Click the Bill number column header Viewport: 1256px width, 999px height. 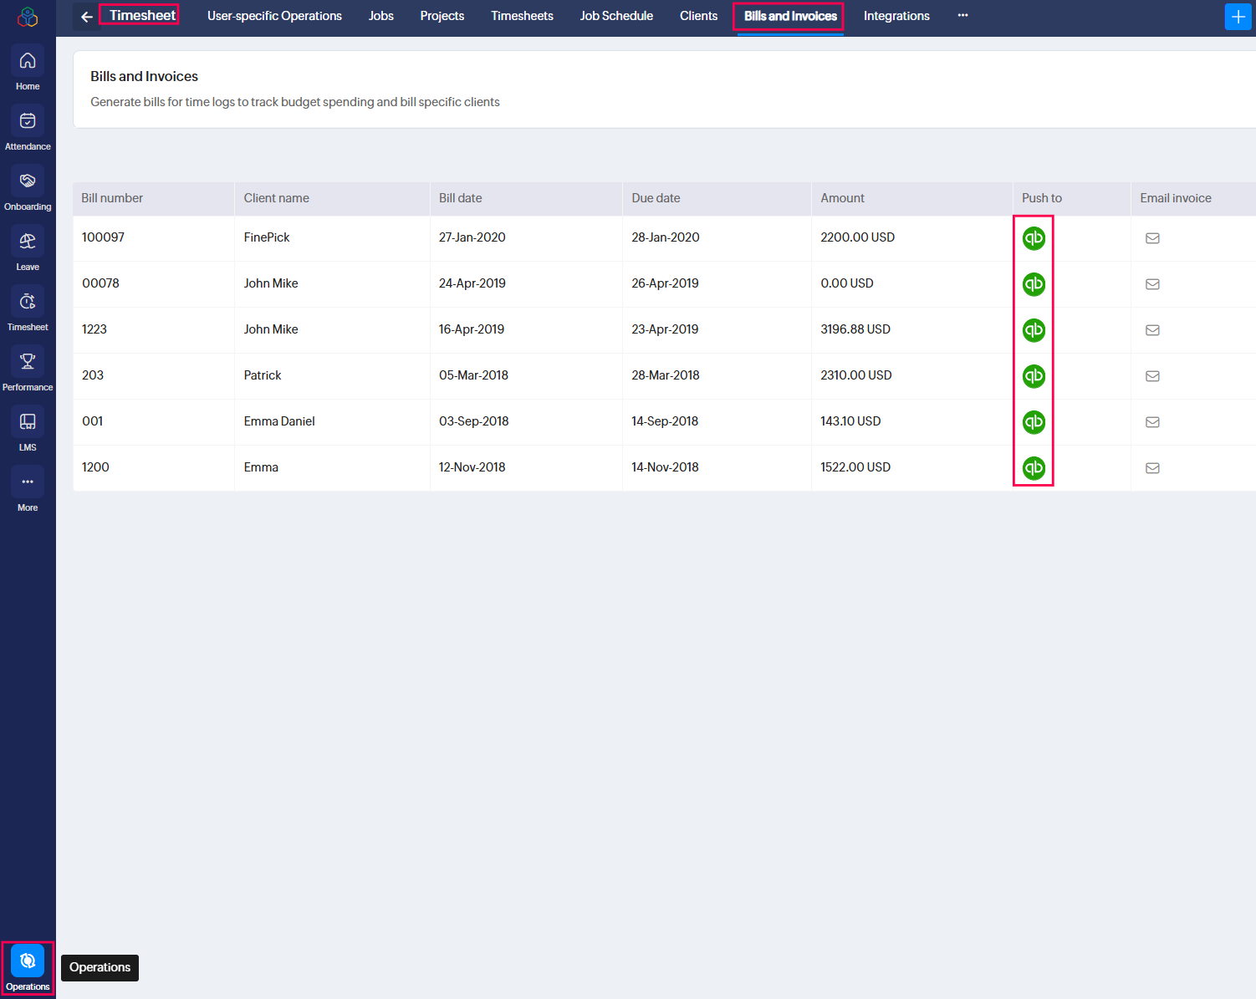pos(112,198)
